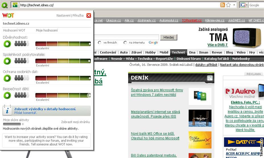Select the 've firmách' radio button
The height and width of the screenshot is (158, 264).
pyautogui.click(x=100, y=43)
